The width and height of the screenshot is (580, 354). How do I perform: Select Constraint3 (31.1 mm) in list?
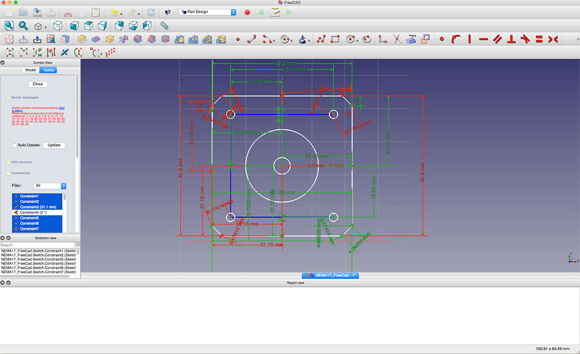click(37, 207)
